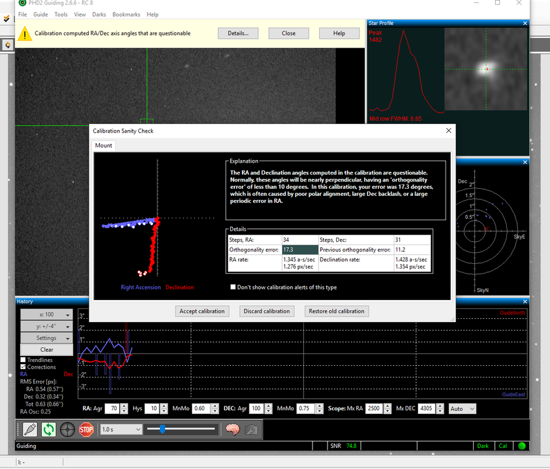
Task: Open the Darks menu
Action: tap(99, 14)
